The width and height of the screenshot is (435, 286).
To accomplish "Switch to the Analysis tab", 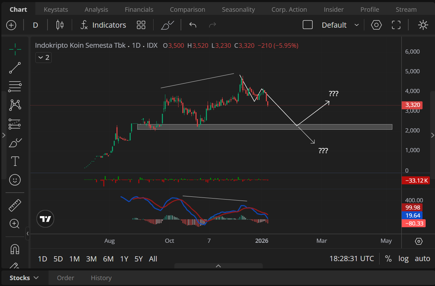I will [x=96, y=9].
